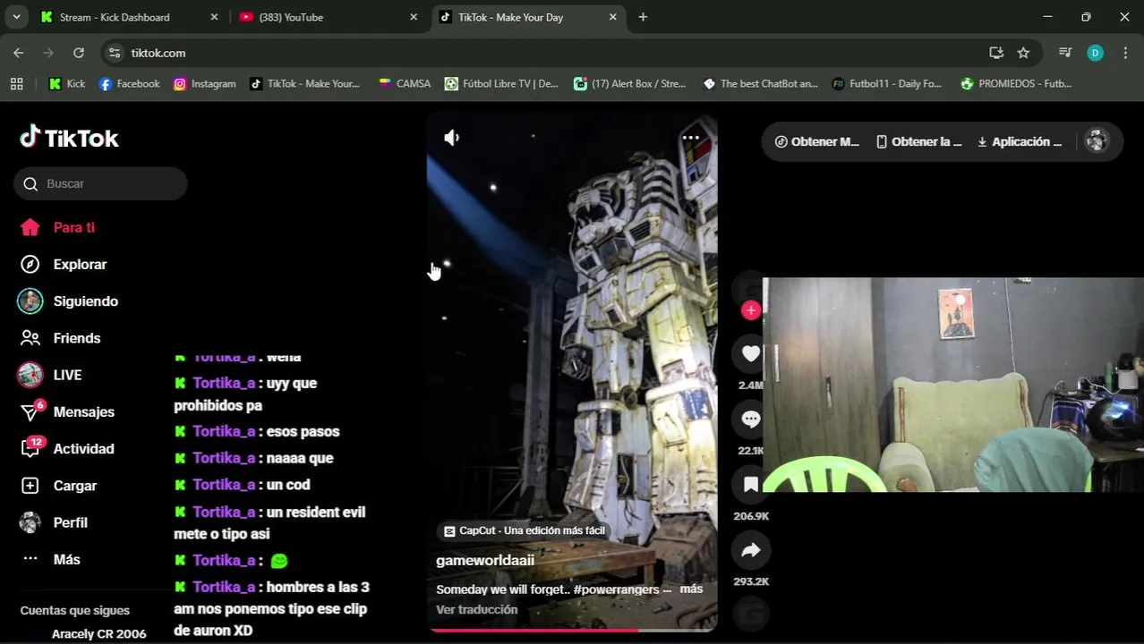Open the tab search dropdown arrow

pos(16,17)
